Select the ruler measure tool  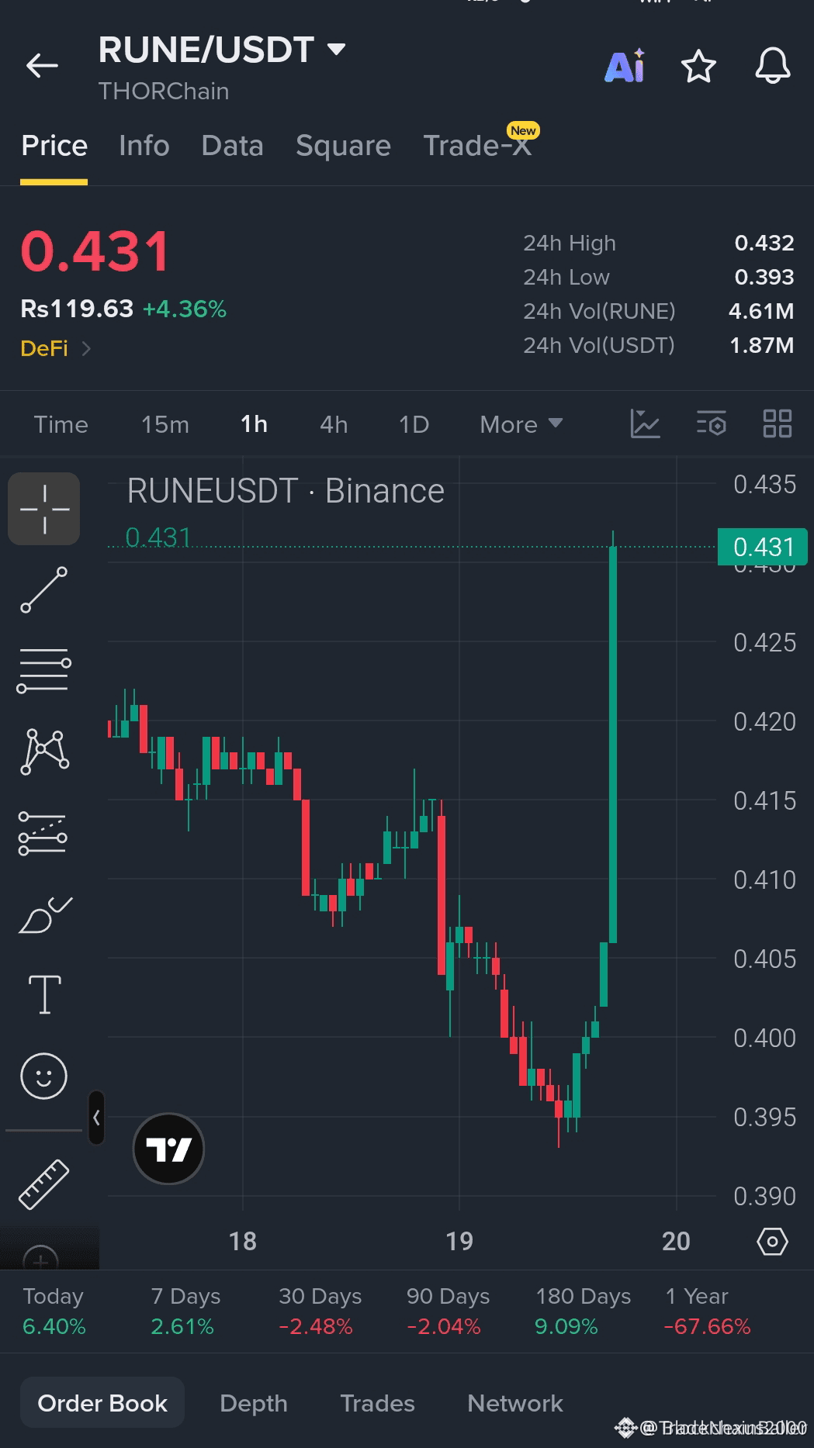44,1184
